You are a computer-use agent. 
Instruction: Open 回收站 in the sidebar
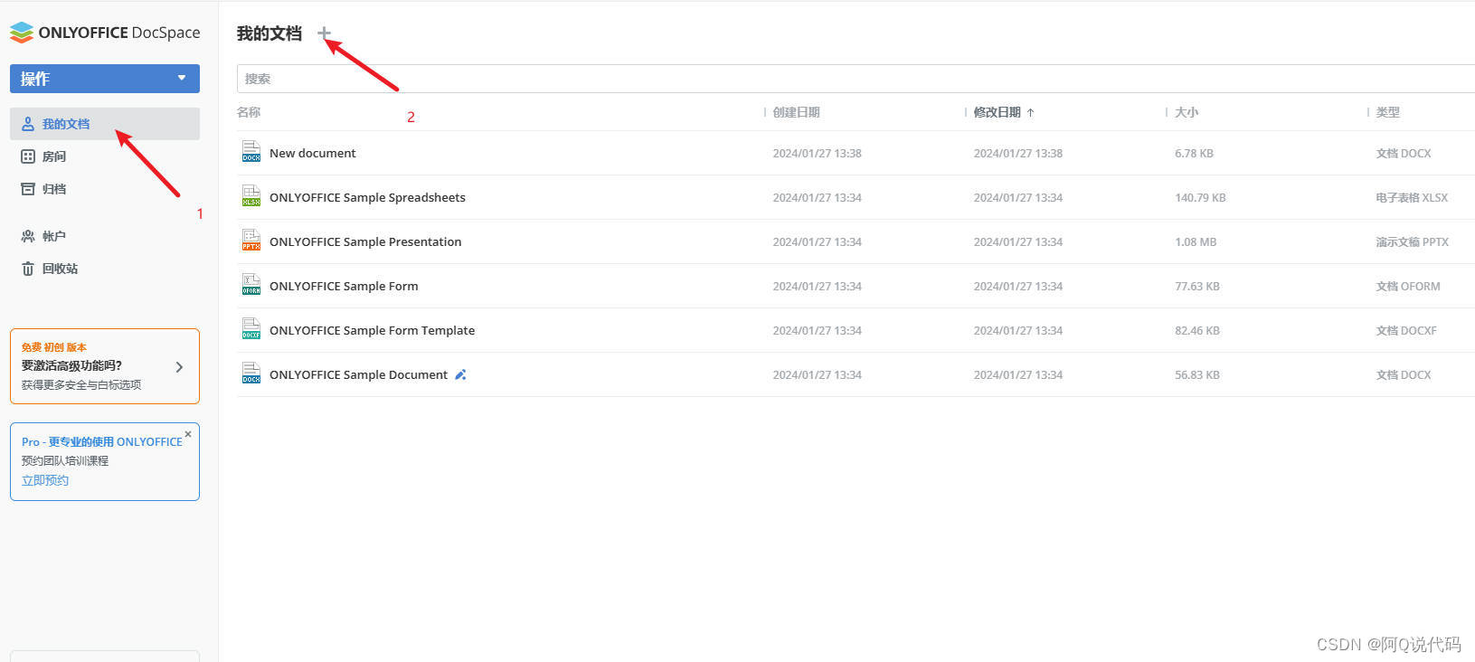coord(60,269)
